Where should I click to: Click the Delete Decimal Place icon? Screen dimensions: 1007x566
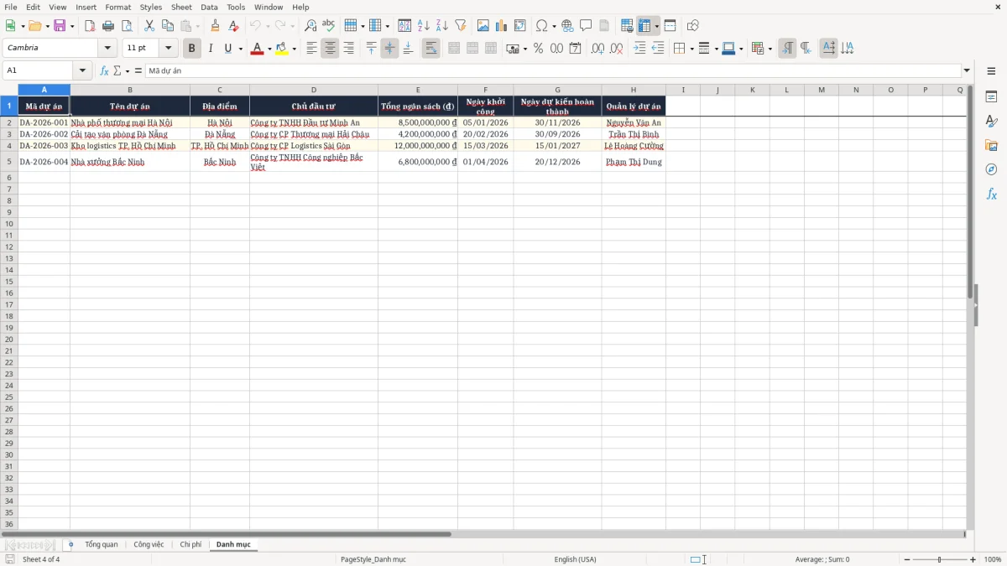(x=617, y=49)
